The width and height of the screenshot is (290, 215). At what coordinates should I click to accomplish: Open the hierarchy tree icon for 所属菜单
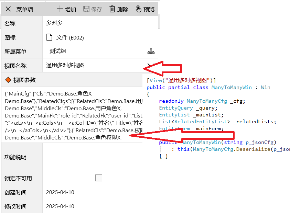151,52
